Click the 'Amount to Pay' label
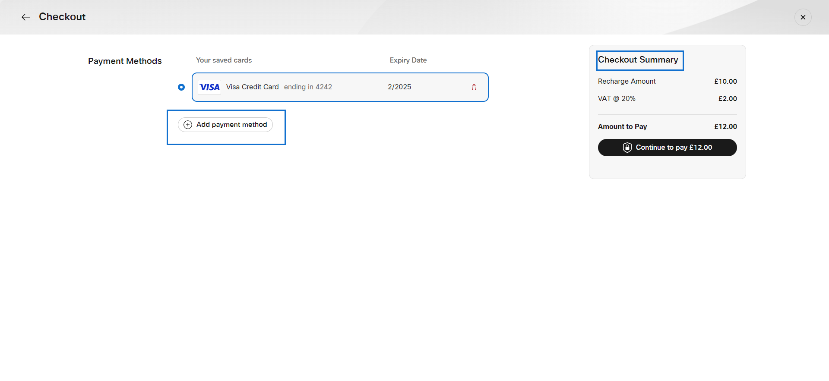Image resolution: width=829 pixels, height=381 pixels. pos(623,126)
